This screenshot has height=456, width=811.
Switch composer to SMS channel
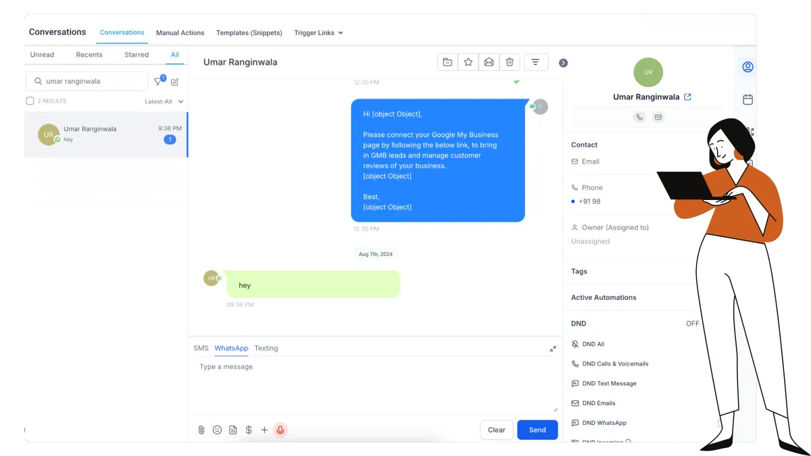coord(201,349)
